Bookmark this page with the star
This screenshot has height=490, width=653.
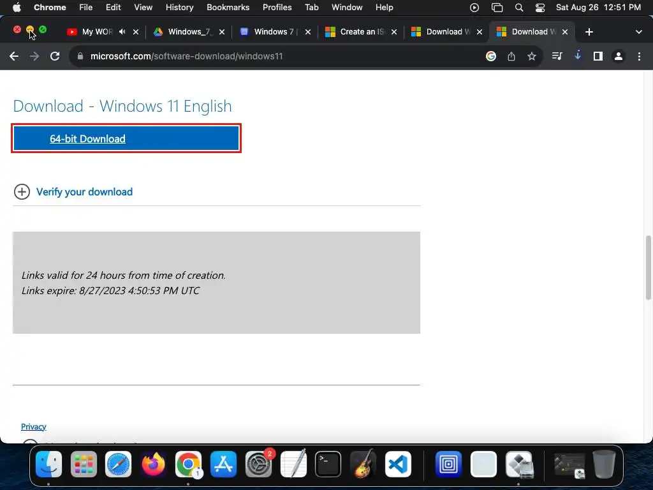coord(532,56)
